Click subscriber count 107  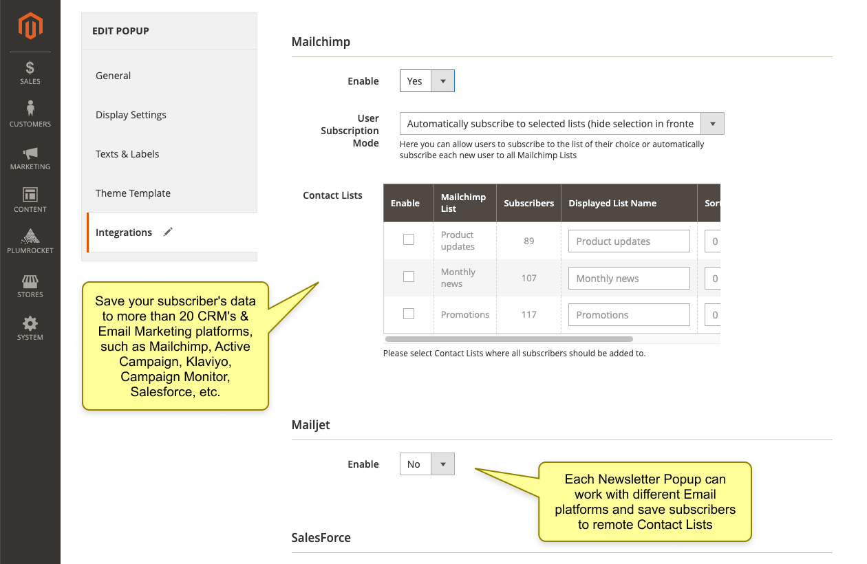pos(529,279)
